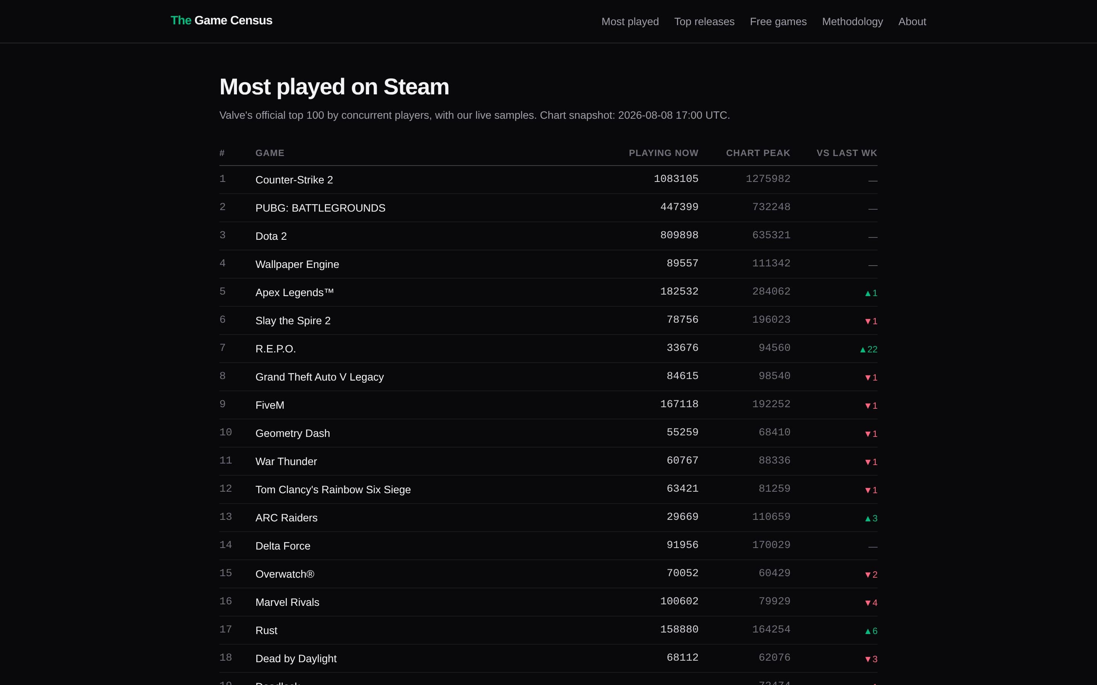Viewport: 1097px width, 685px height.
Task: Click the up 3 change for ARC Raiders
Action: (871, 518)
